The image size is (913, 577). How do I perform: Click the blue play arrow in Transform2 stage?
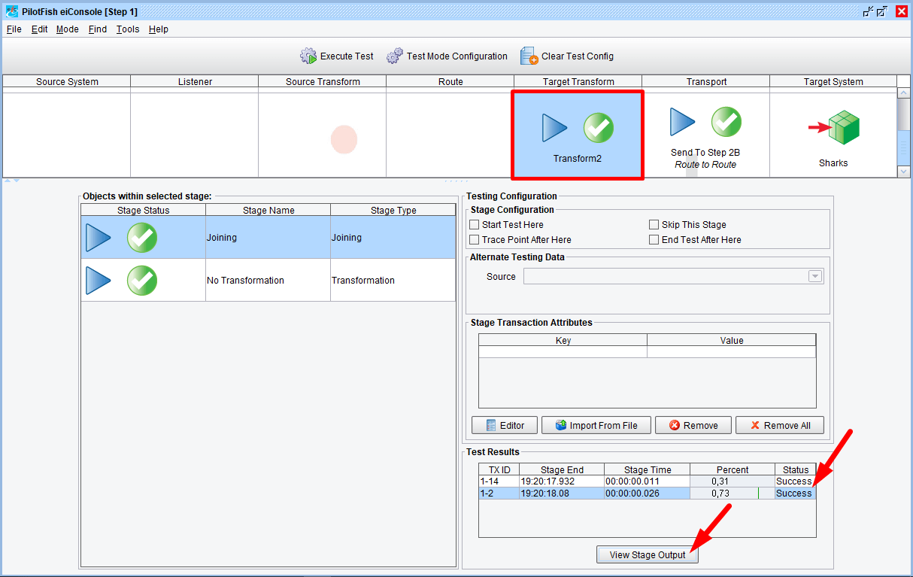point(555,128)
